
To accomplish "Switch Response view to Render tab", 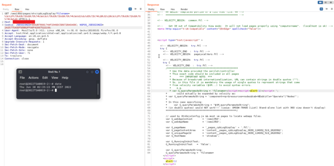I will click(184, 10).
